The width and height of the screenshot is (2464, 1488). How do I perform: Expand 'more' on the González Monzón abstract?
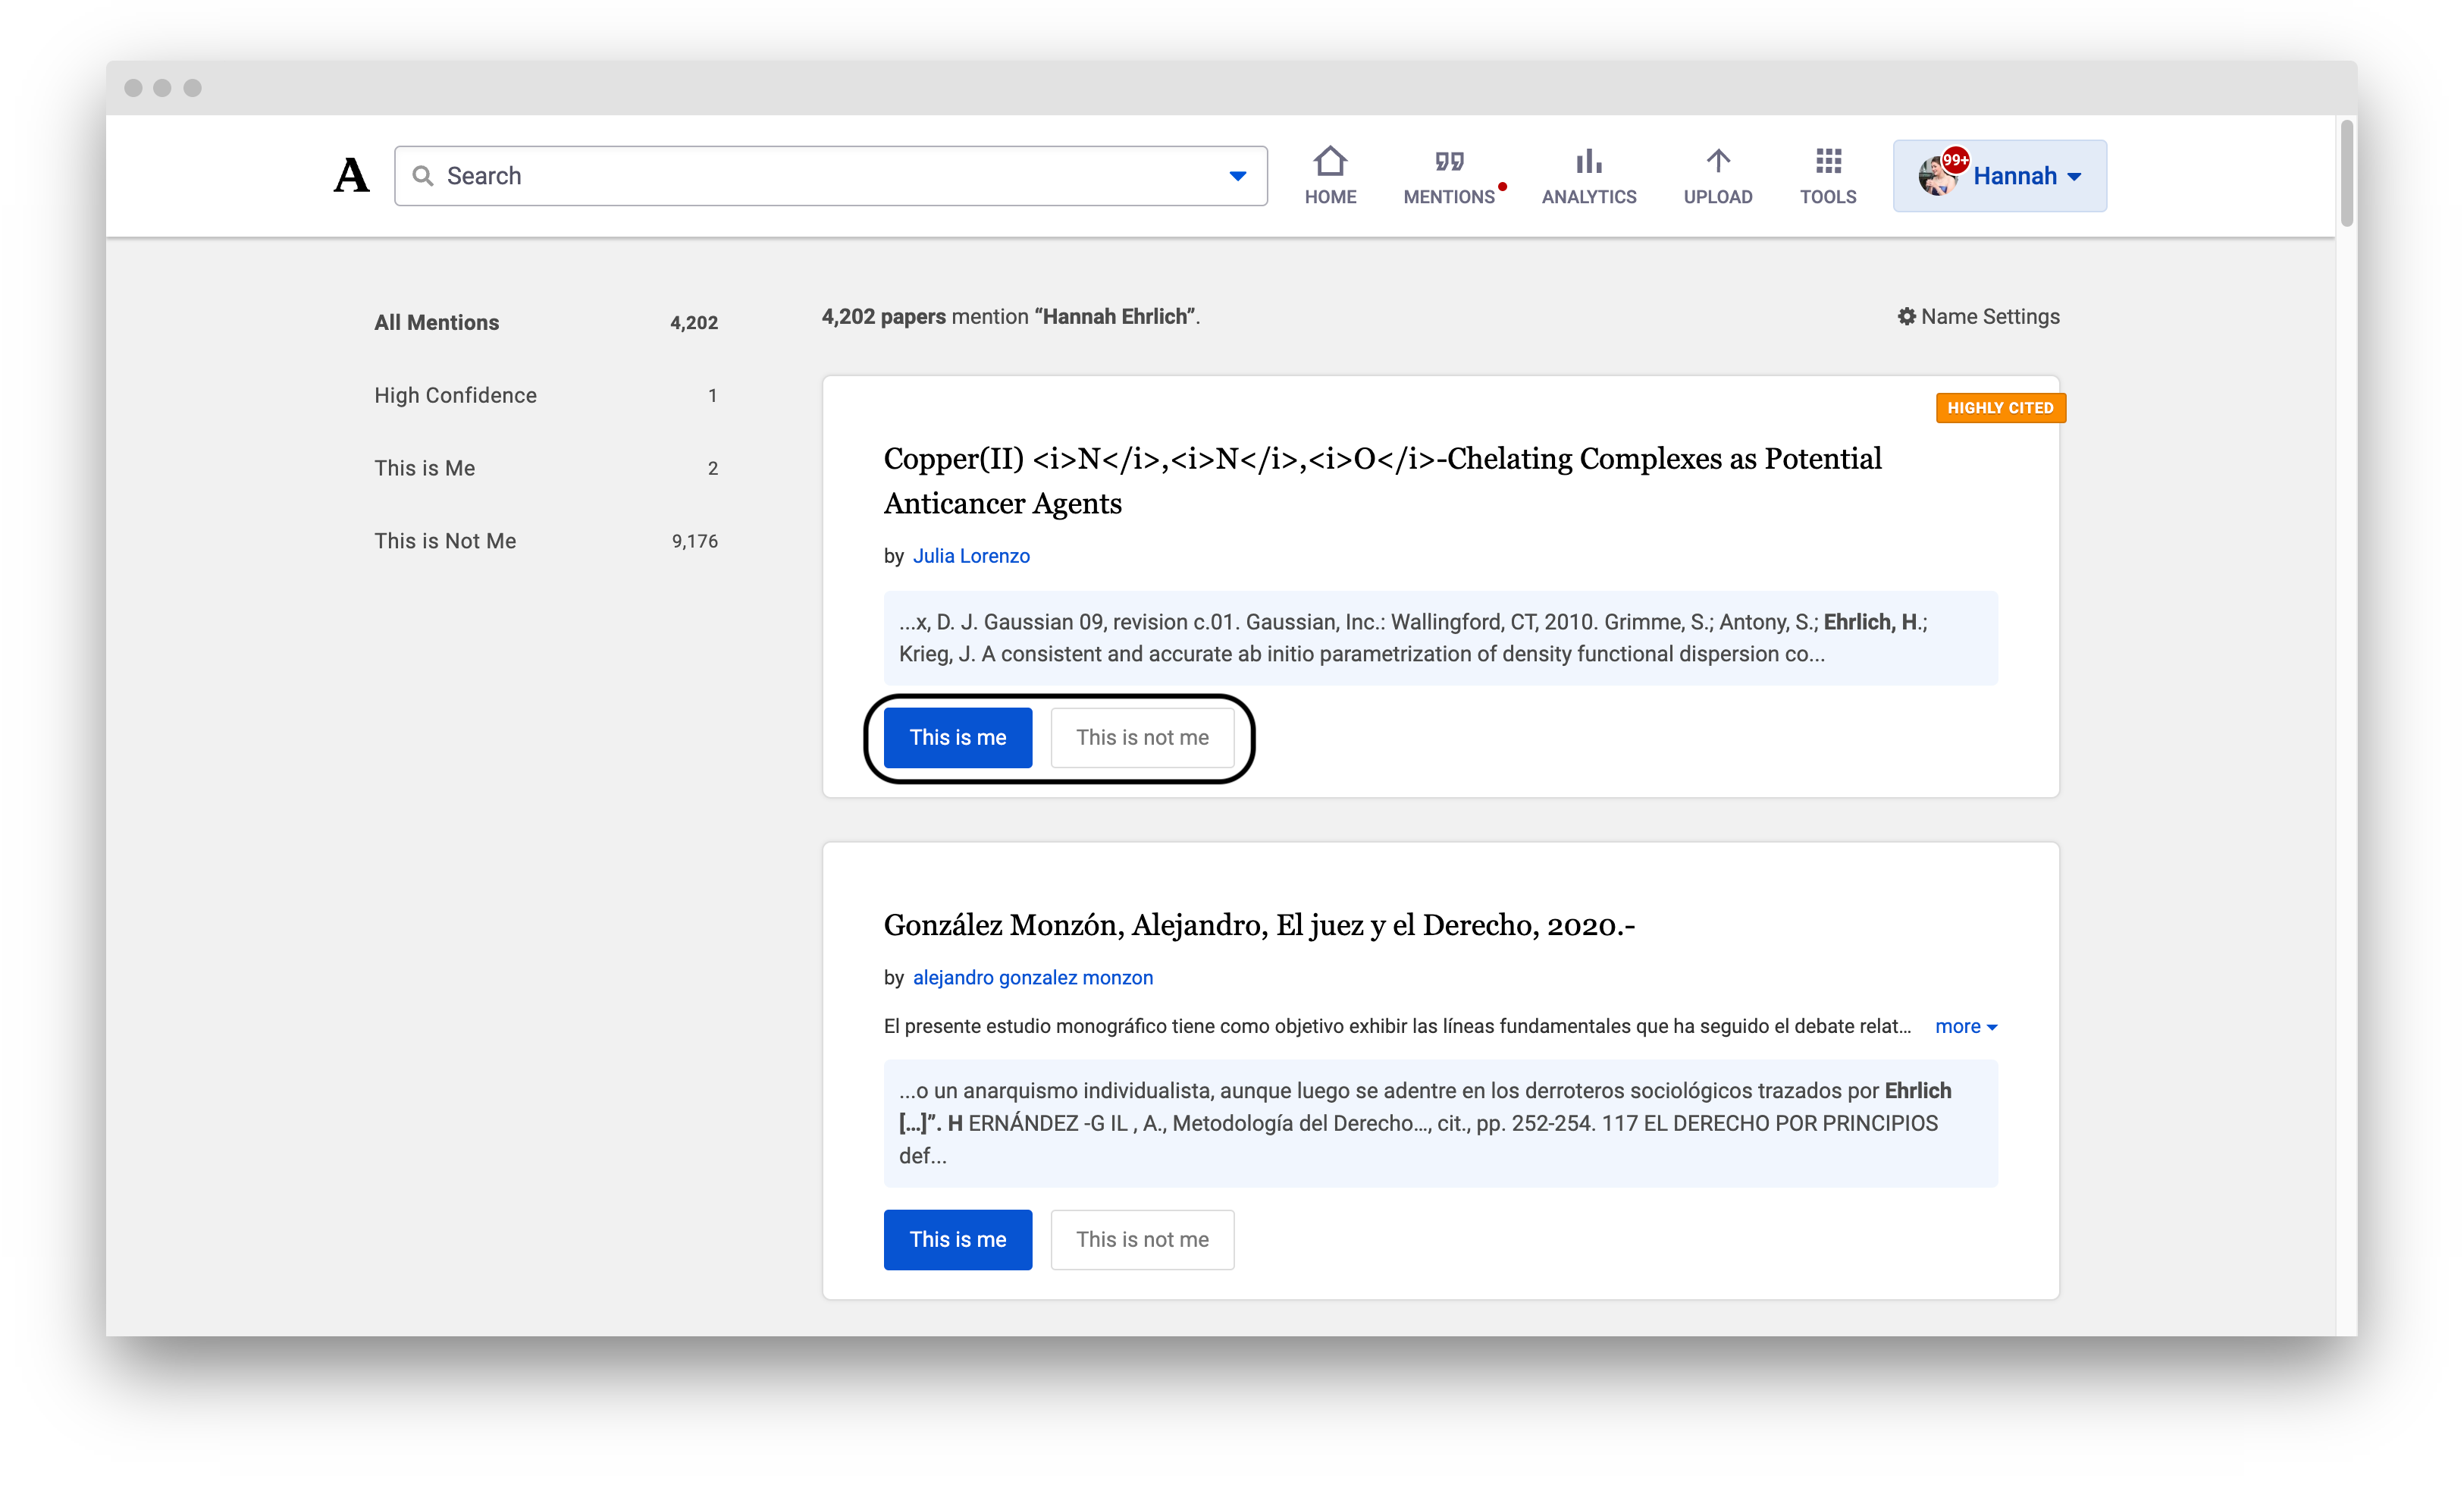1963,1025
